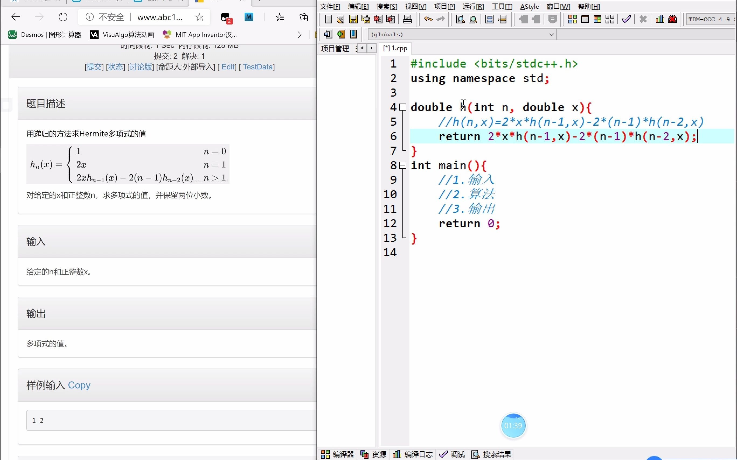Open the 窗口[W] menu
Viewport: 737px width, 460px height.
(x=558, y=6)
